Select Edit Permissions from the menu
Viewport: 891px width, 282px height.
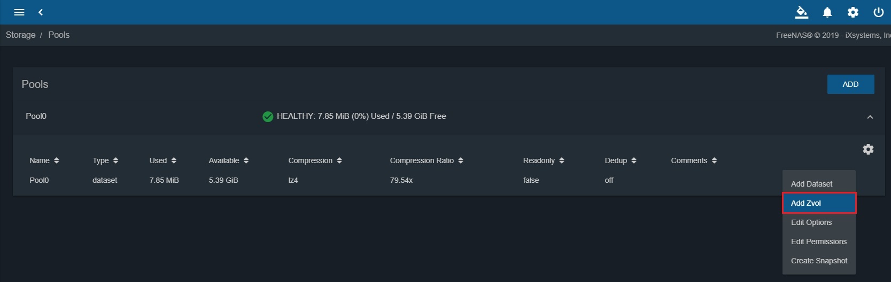pos(818,241)
